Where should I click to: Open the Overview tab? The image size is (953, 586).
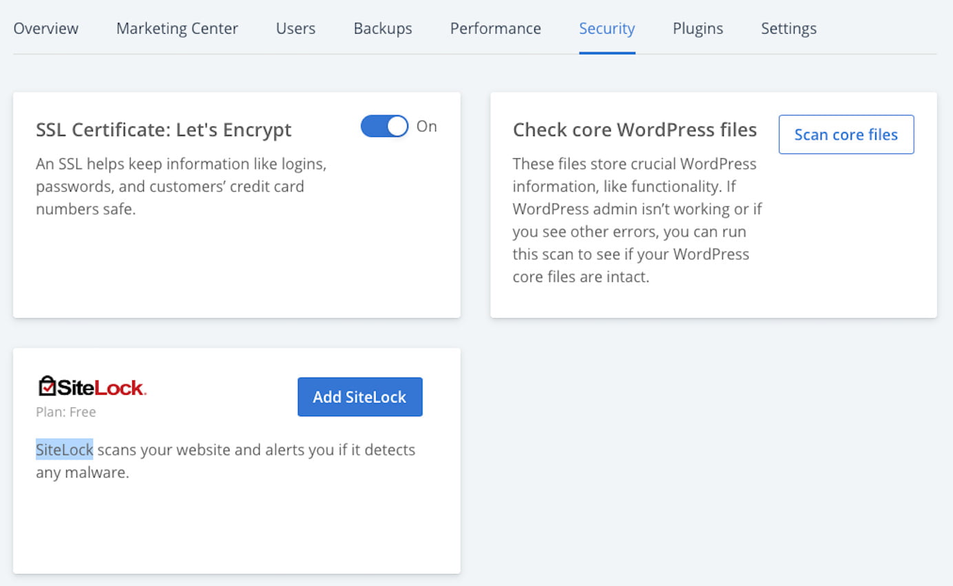[46, 28]
